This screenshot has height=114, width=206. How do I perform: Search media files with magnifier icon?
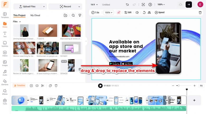[73, 16]
